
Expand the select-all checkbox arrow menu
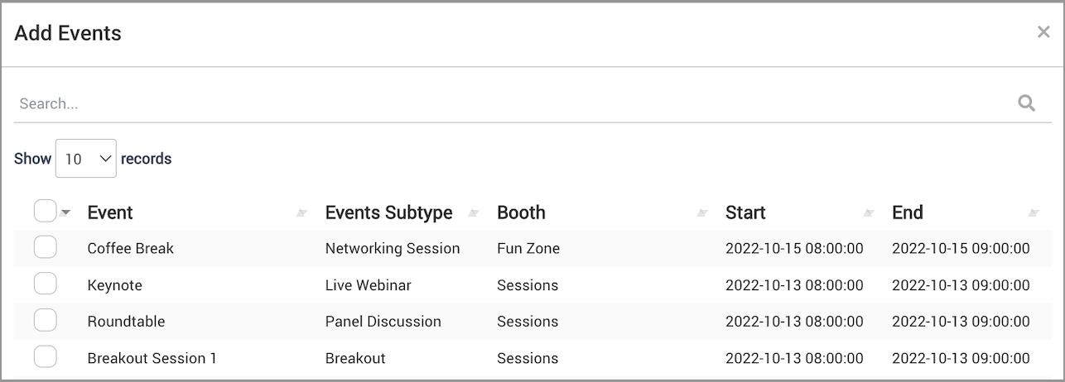(65, 213)
